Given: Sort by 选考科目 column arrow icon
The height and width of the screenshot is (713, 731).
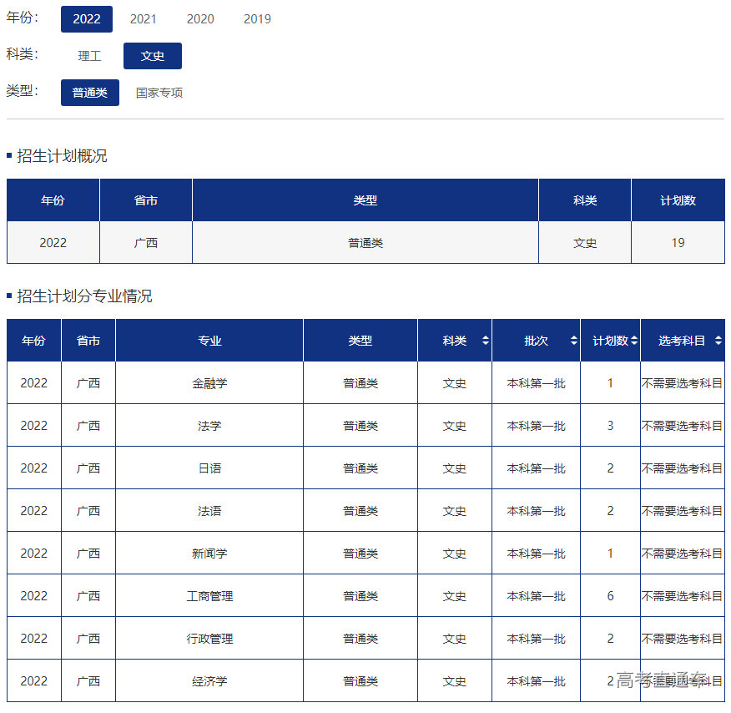Looking at the screenshot, I should 718,341.
